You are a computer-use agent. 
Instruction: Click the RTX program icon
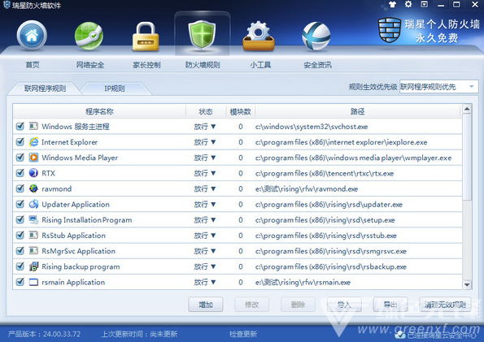pos(33,173)
